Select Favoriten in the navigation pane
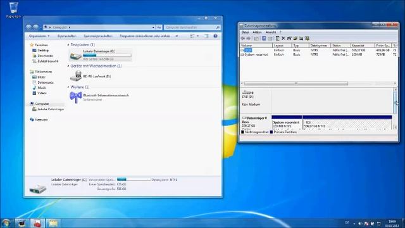This screenshot has height=228, width=405. point(39,45)
